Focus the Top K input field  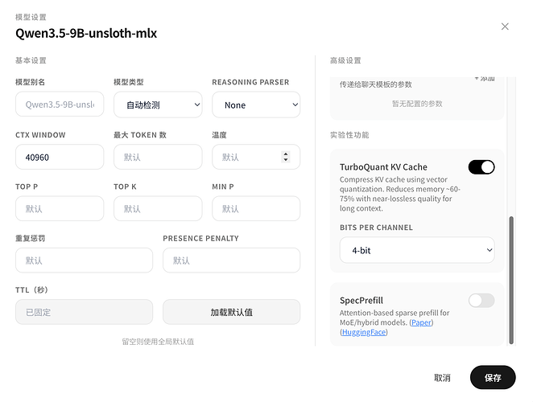coord(158,209)
